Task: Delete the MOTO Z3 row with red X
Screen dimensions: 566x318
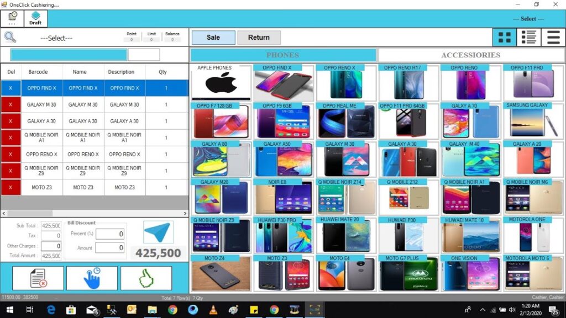Action: [11, 187]
